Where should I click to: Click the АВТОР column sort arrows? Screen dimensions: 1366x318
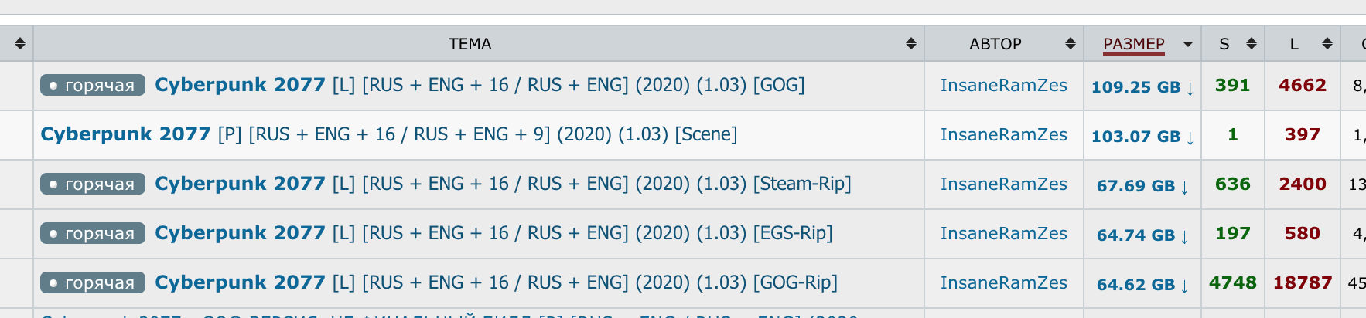coord(1071,44)
